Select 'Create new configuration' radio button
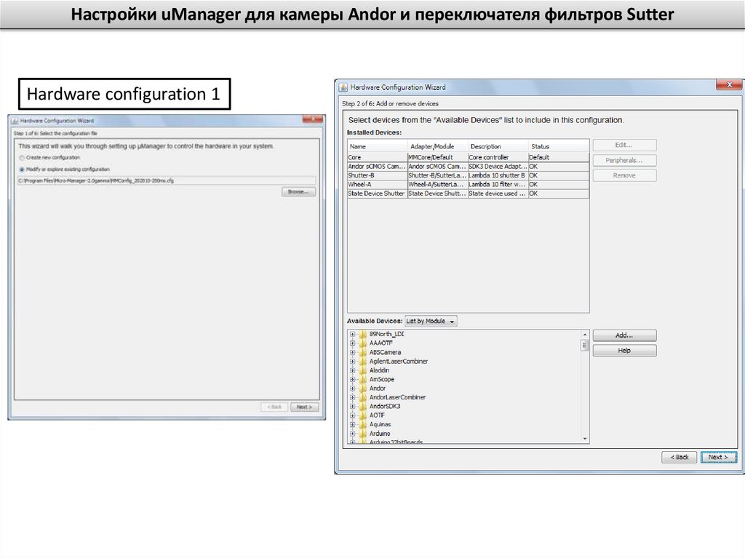Viewport: 745px width, 558px height. tap(22, 158)
